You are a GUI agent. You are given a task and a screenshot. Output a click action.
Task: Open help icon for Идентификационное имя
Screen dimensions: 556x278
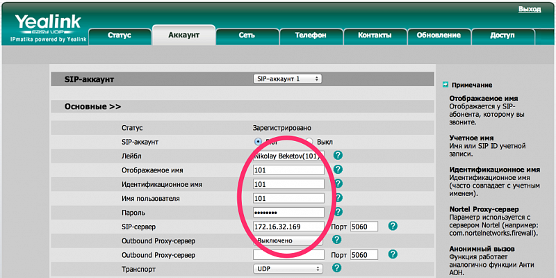coord(338,183)
